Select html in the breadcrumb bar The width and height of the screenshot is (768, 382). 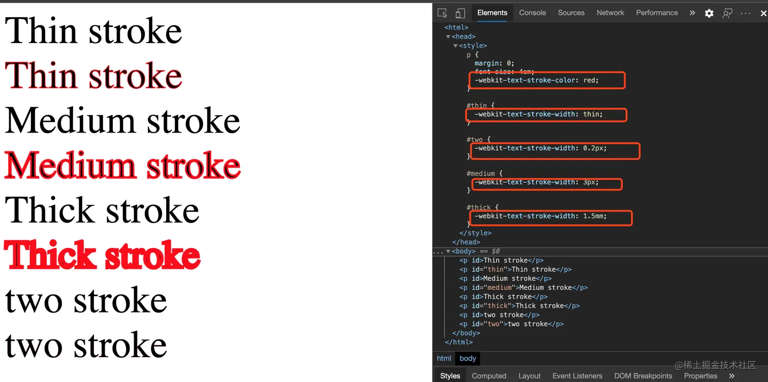pos(444,358)
